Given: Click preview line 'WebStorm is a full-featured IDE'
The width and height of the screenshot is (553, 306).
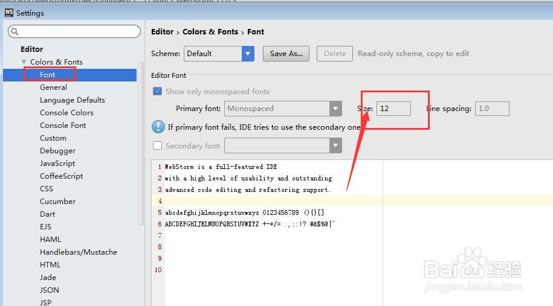Looking at the screenshot, I should (x=221, y=167).
